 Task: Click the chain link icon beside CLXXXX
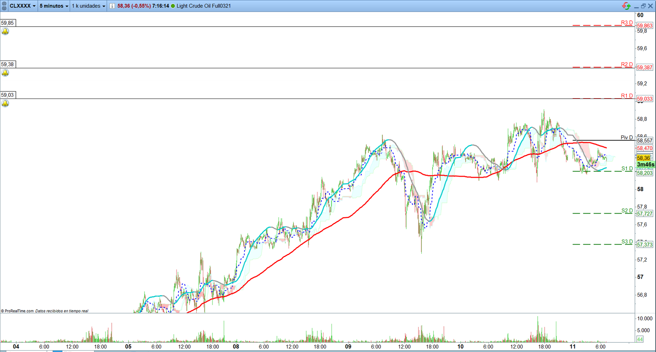click(x=4, y=6)
